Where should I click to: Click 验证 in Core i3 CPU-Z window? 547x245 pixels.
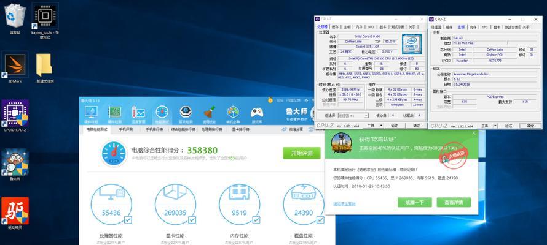pos(395,125)
